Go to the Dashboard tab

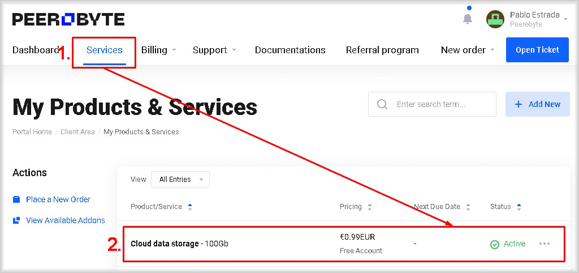tap(36, 50)
